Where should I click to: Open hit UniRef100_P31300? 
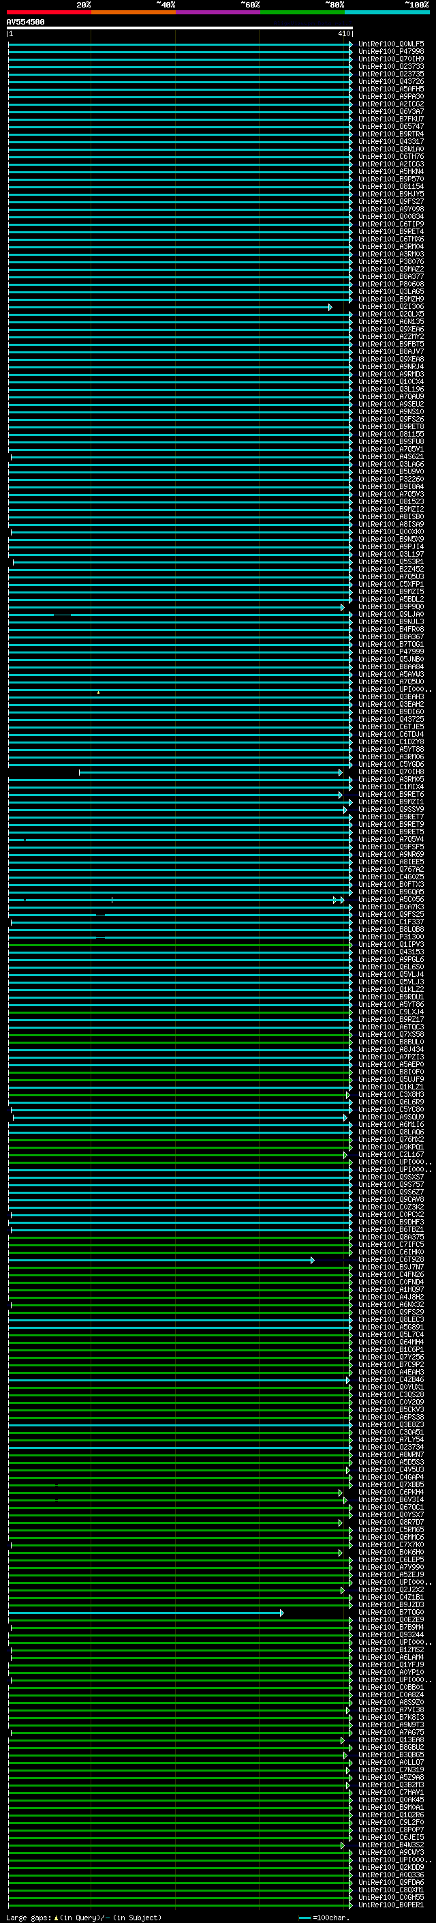pos(390,937)
